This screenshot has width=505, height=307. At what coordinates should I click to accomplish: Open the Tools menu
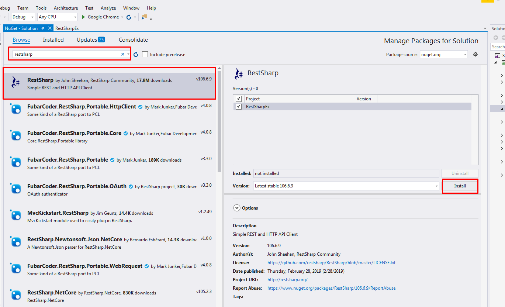(x=41, y=8)
